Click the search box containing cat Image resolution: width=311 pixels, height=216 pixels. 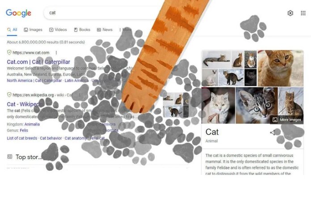point(103,12)
